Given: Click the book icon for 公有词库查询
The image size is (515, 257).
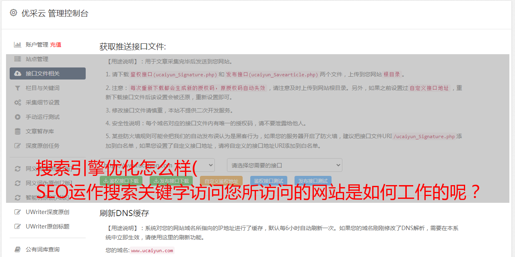Looking at the screenshot, I should [18, 249].
